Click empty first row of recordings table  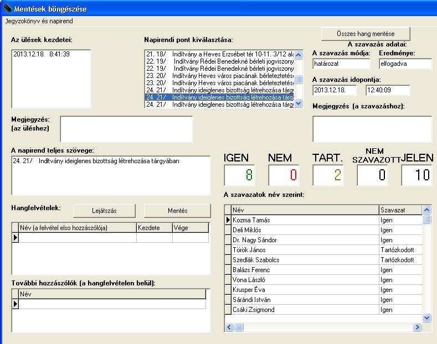click(x=110, y=237)
